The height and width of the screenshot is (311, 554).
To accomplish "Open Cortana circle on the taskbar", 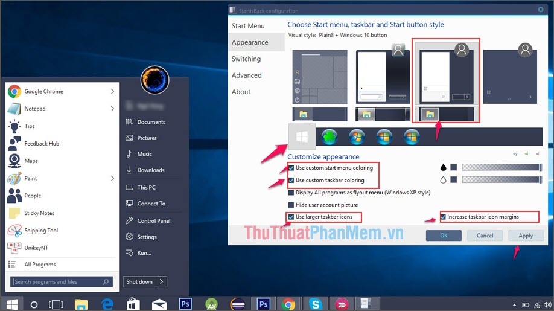I will [x=34, y=304].
